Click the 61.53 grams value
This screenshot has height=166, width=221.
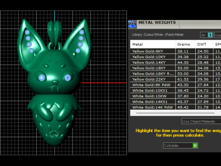[x=183, y=79]
